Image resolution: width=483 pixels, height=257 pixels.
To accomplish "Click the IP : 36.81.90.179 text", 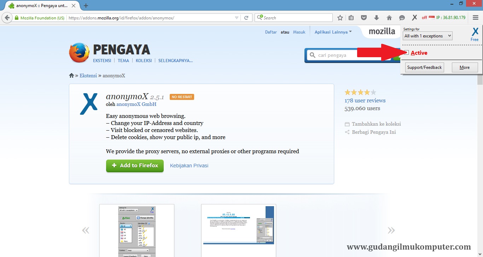I will tap(451, 18).
